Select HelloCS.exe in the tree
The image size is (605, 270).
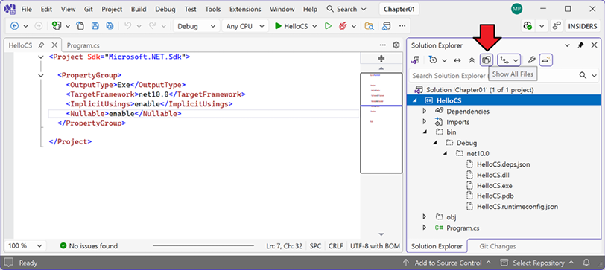494,185
